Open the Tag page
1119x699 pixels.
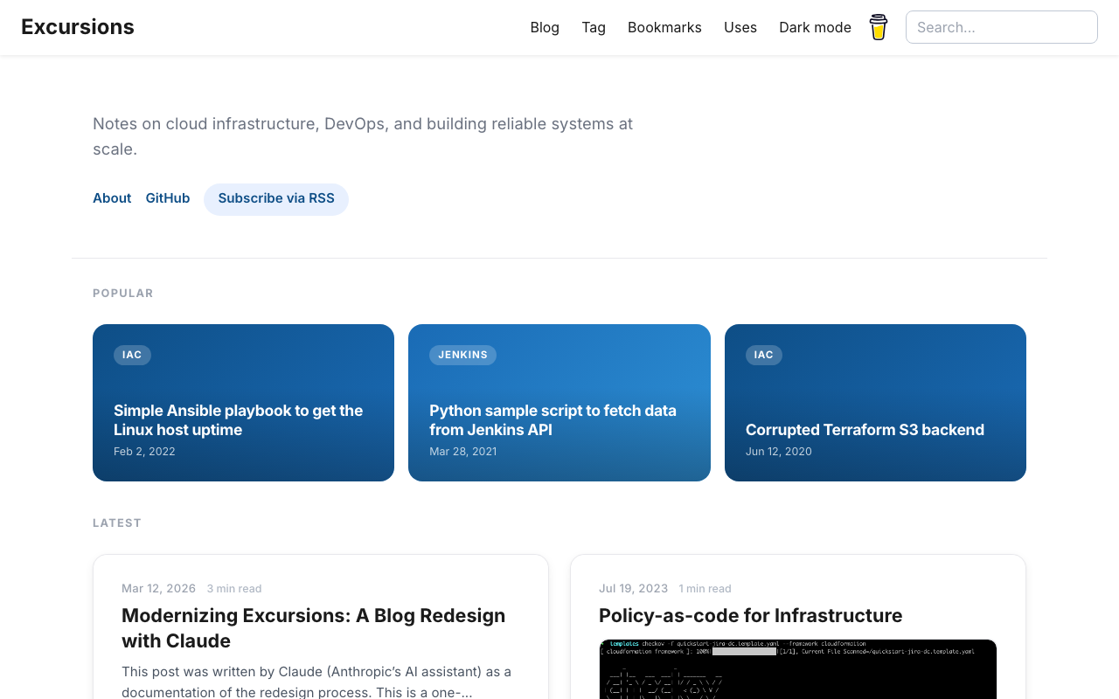coord(594,26)
